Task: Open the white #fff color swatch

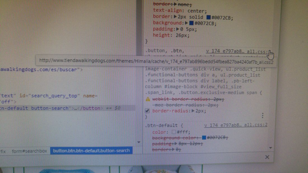Action: pos(173,132)
